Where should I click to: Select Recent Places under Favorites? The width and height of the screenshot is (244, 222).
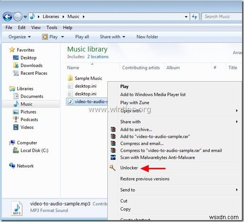tap(34, 73)
